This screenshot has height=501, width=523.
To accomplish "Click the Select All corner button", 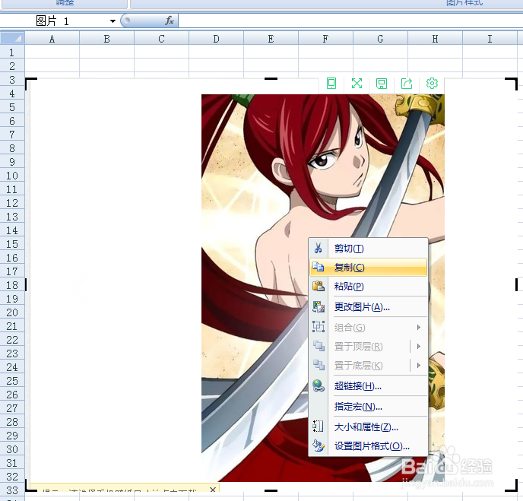I will (x=12, y=38).
